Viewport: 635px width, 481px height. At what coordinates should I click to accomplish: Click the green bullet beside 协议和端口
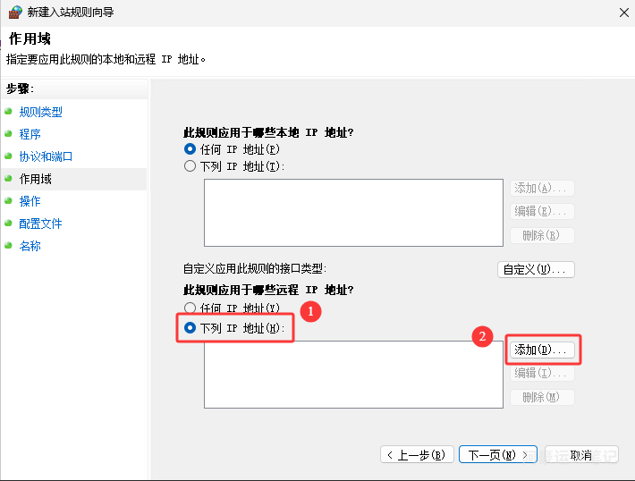pyautogui.click(x=9, y=156)
